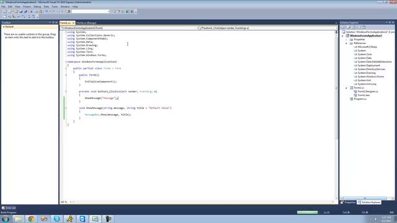The height and width of the screenshot is (223, 397).
Task: Open the Edit menu
Action: pos(10,7)
